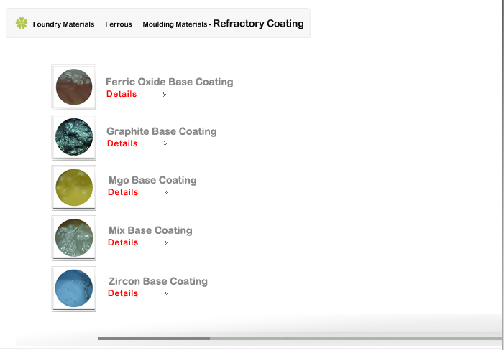
Task: Click the green flower logo icon
Action: [22, 23]
